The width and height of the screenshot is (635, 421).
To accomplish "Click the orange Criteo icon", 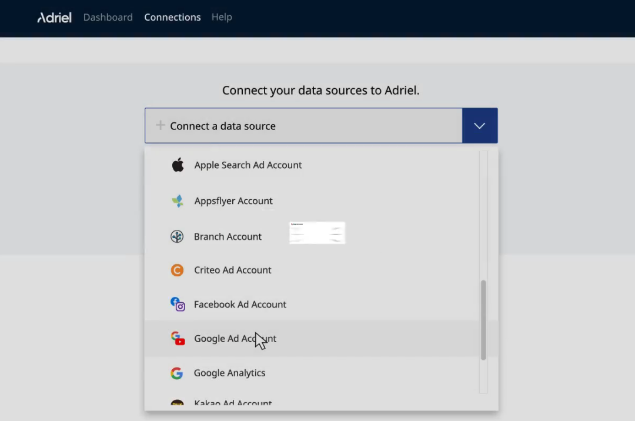I will point(177,270).
